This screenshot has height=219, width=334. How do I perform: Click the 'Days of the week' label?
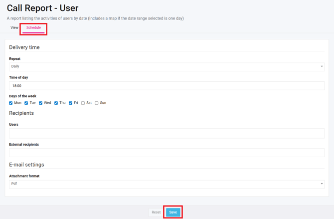[x=22, y=96]
